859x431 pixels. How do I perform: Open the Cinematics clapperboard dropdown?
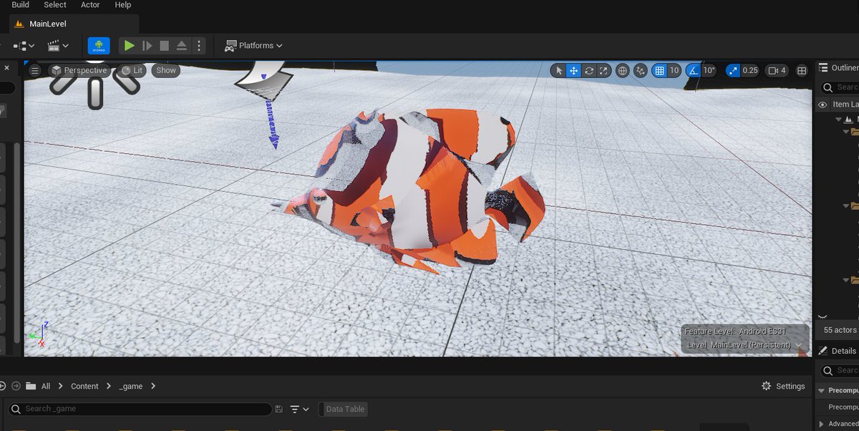pyautogui.click(x=58, y=46)
